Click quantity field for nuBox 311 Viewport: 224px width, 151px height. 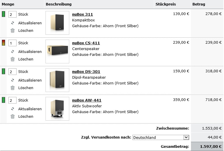(12, 14)
